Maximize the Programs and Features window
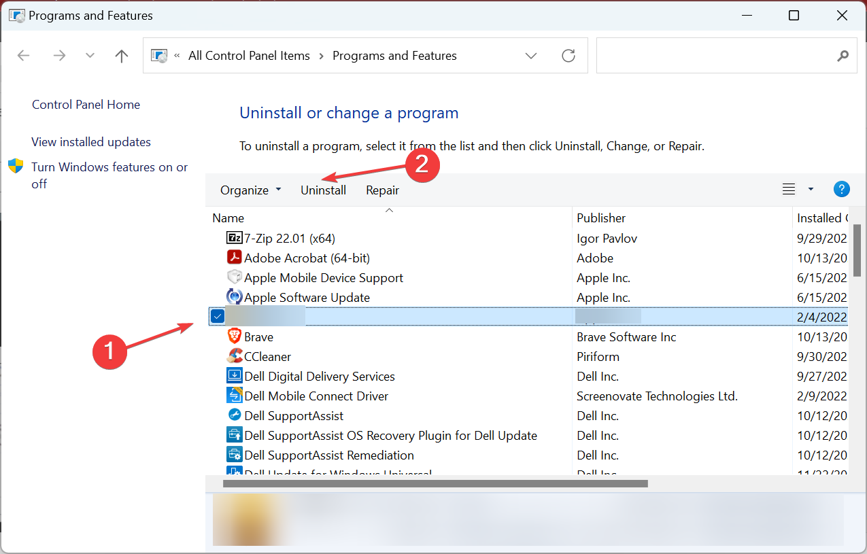 click(794, 16)
